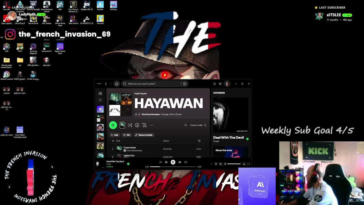Open the Fall Guys desktop shortcut
364x205 pixels.
pyautogui.click(x=113, y=6)
